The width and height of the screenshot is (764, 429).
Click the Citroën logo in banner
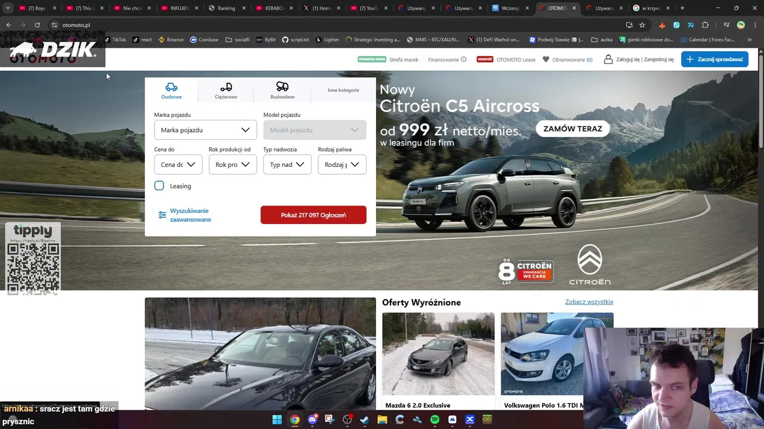tap(590, 265)
